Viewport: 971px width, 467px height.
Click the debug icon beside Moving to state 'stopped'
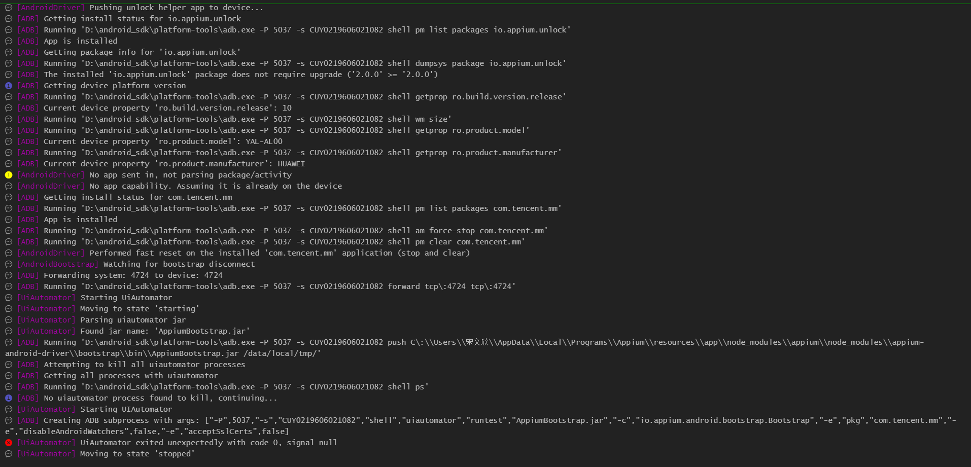(x=9, y=454)
